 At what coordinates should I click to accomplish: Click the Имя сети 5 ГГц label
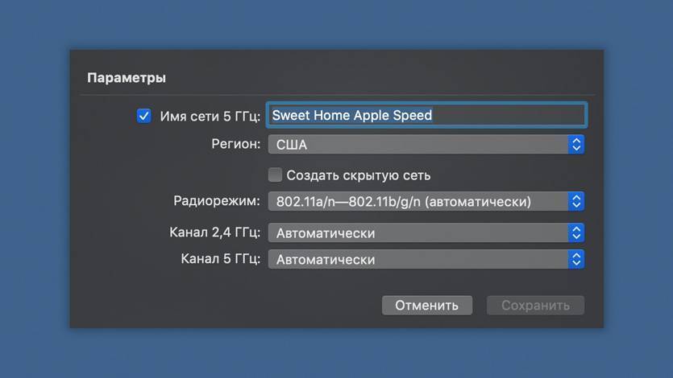(210, 116)
